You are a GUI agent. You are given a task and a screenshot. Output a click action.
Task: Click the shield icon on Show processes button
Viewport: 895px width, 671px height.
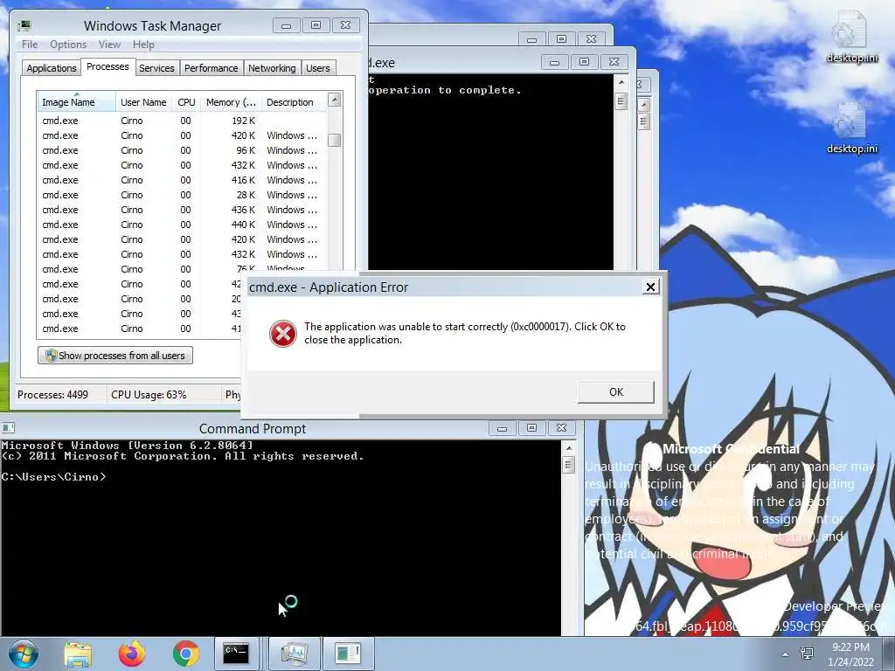tap(51, 356)
